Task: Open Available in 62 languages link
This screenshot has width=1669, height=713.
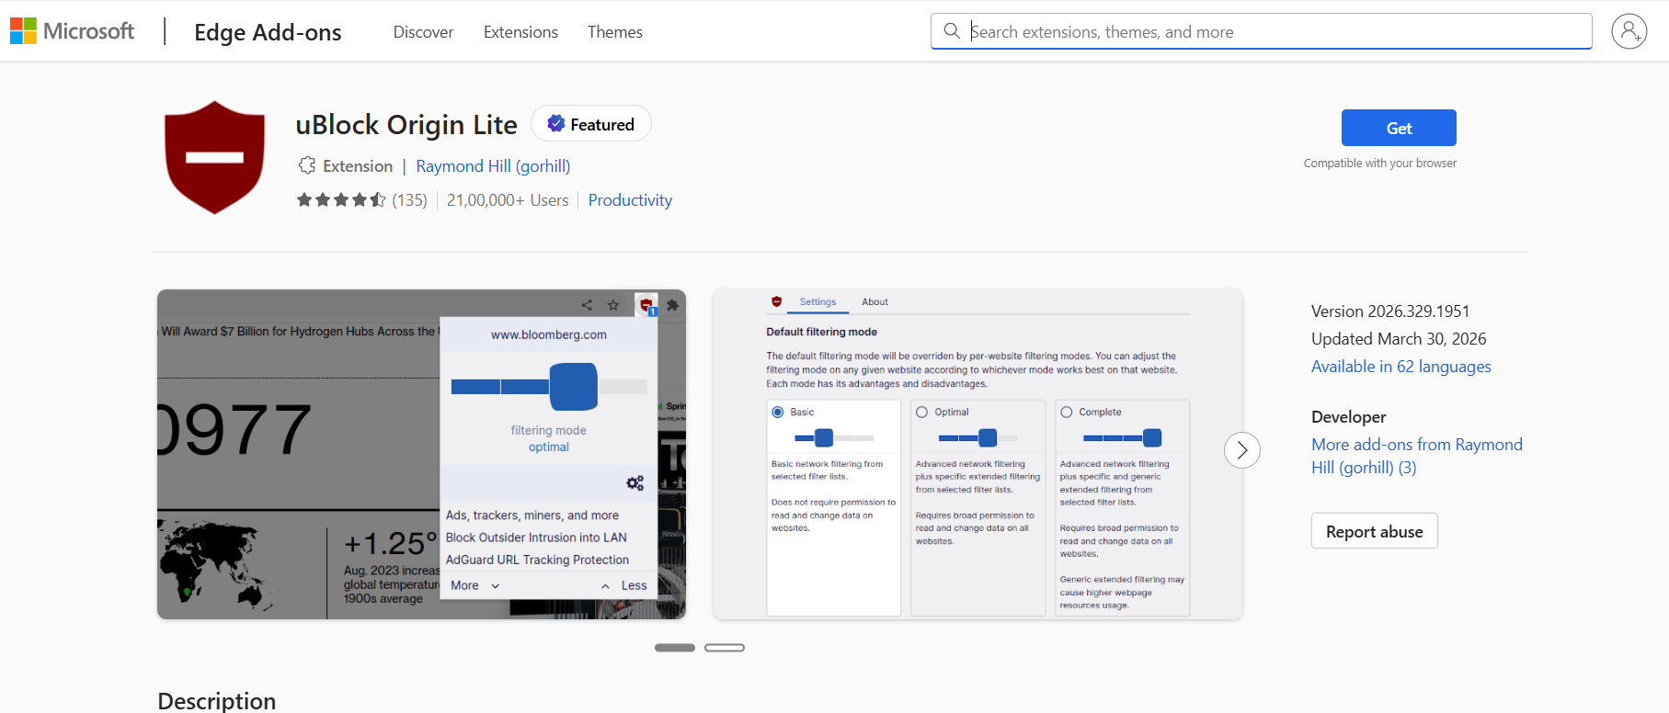Action: (x=1400, y=366)
